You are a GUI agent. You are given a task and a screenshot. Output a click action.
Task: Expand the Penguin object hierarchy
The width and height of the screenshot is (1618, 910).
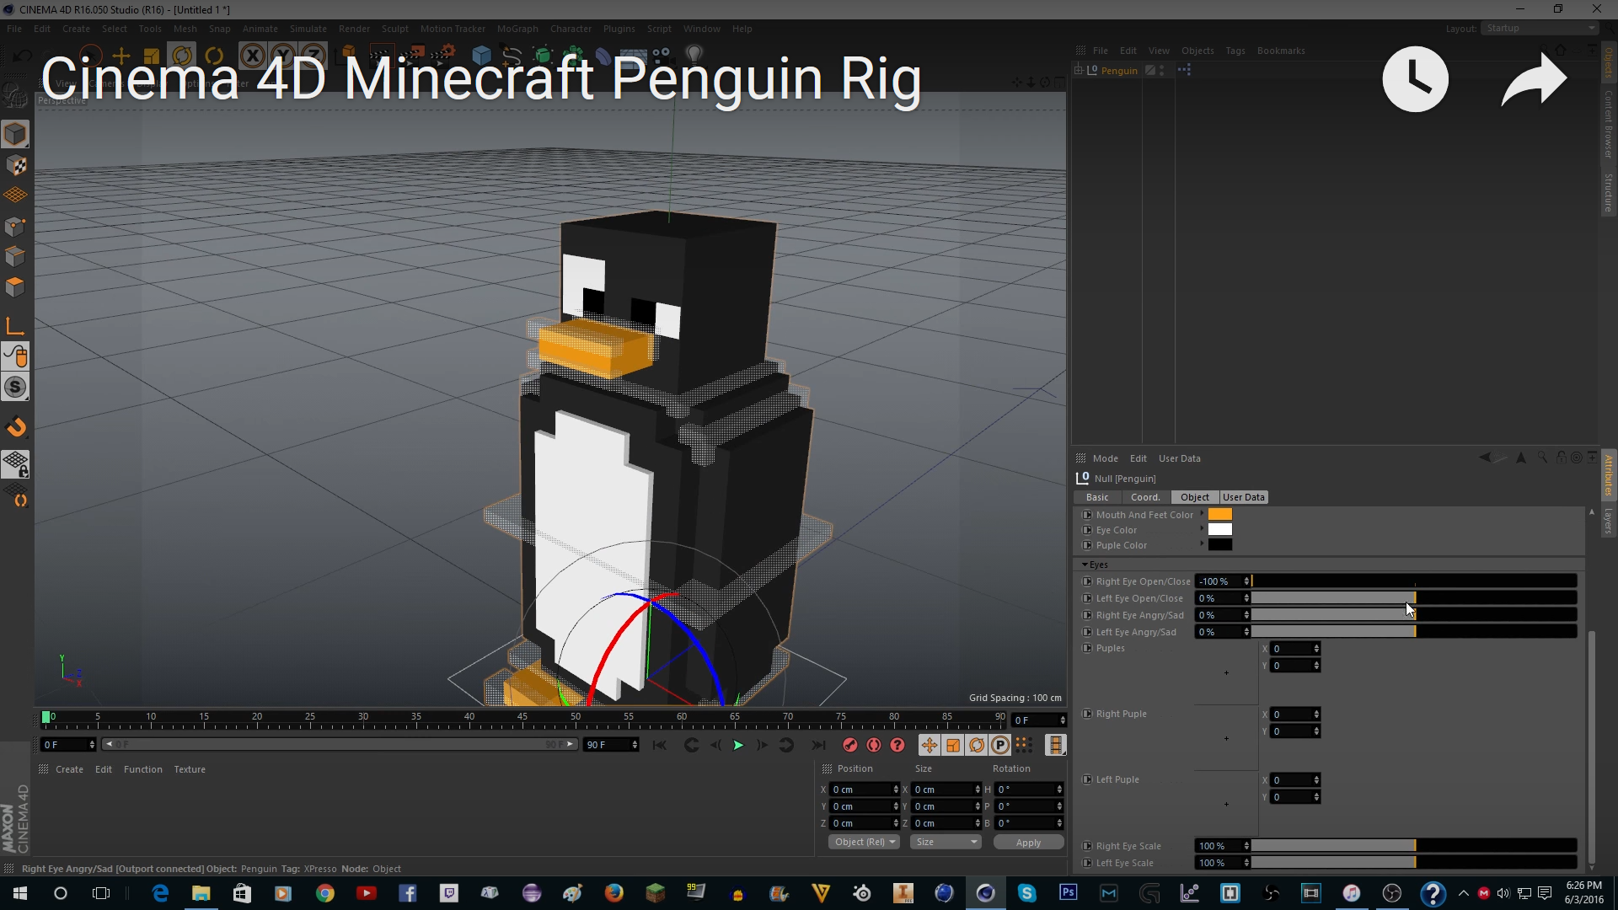pos(1079,70)
